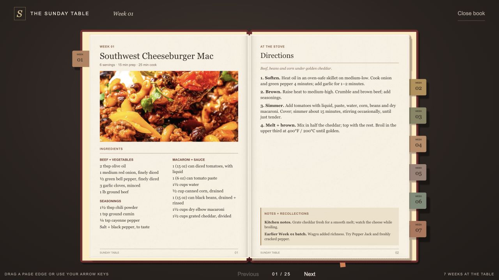Flip to the Week 07 tab
Image resolution: width=499 pixels, height=280 pixels.
[x=418, y=229]
